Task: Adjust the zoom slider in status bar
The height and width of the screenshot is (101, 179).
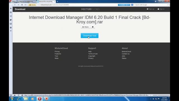Action: click(x=161, y=95)
